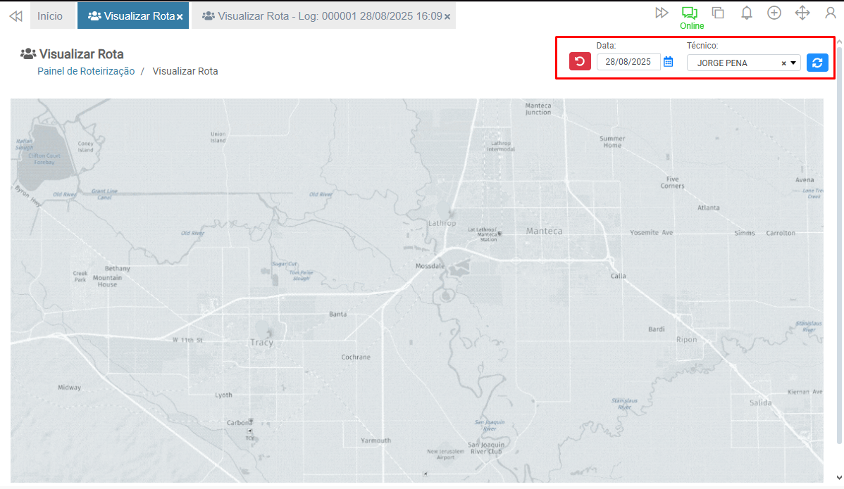The image size is (844, 489).
Task: Click the plus circle add icon
Action: click(774, 13)
